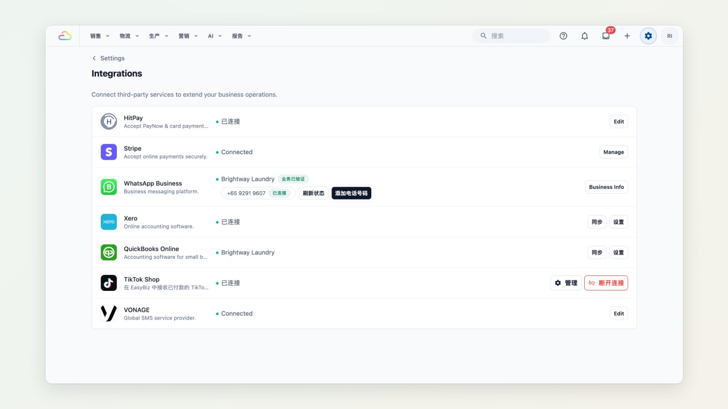This screenshot has height=409, width=728.
Task: Click the +65 9291 9607 phone number chip
Action: (258, 193)
